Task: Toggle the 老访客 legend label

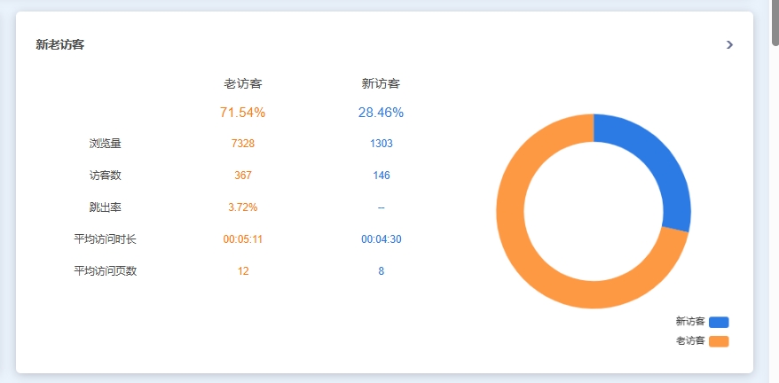Action: [689, 341]
